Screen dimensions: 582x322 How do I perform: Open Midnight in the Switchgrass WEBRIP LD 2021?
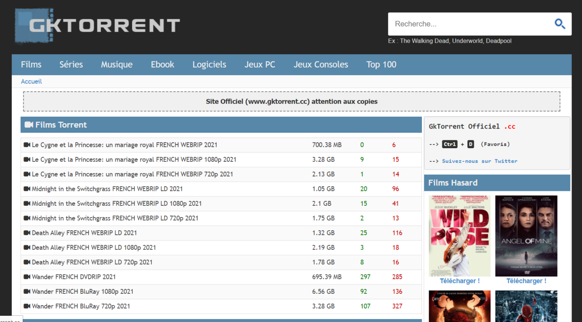(x=107, y=189)
